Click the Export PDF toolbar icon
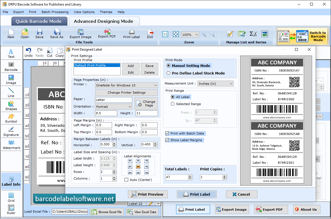This screenshot has height=219, width=331. (x=107, y=34)
